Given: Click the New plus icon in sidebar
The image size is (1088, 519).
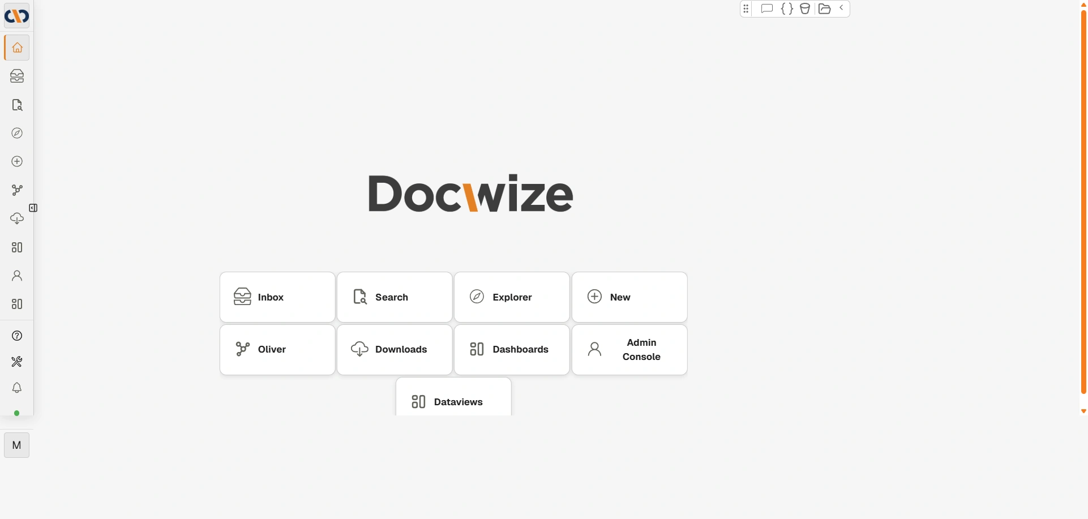Looking at the screenshot, I should click(17, 161).
